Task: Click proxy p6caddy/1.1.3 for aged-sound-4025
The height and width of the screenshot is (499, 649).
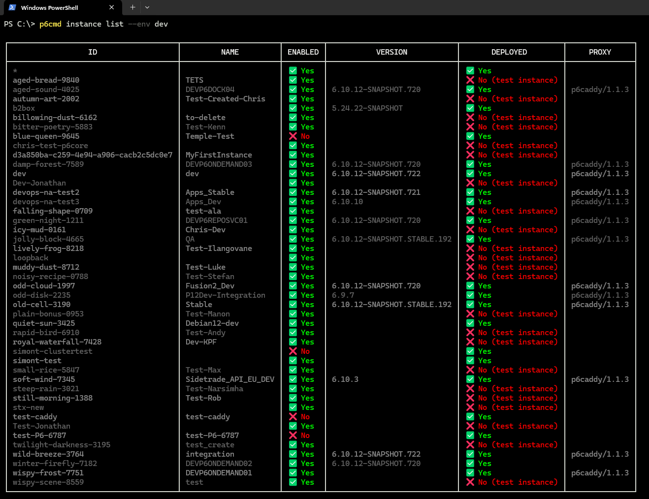Action: pyautogui.click(x=600, y=90)
